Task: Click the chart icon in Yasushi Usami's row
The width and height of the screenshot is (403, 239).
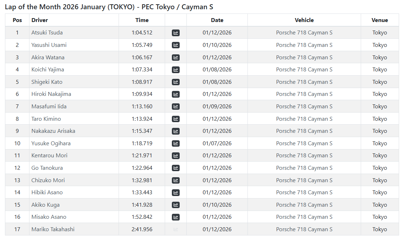Action: click(175, 45)
